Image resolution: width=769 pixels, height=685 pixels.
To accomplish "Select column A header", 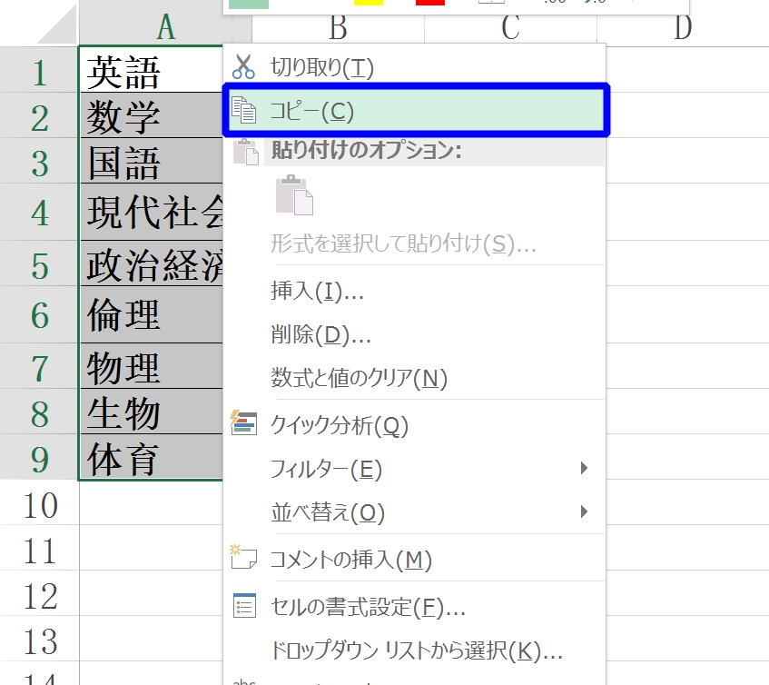I will (x=165, y=27).
